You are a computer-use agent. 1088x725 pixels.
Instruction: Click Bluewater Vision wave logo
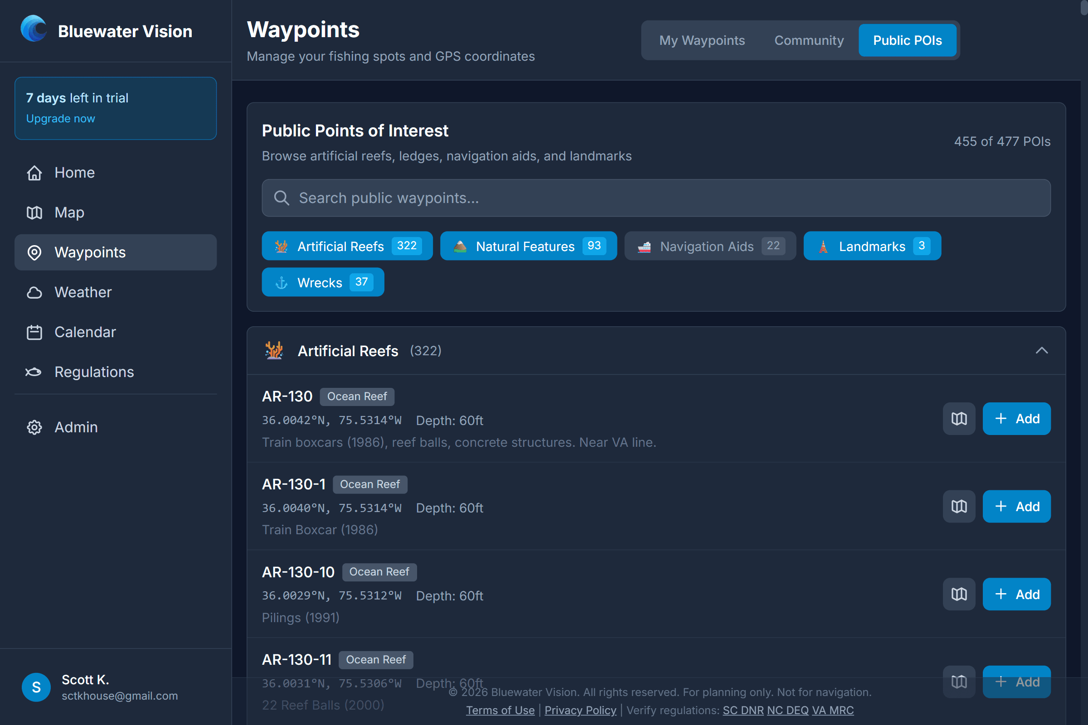(x=34, y=29)
